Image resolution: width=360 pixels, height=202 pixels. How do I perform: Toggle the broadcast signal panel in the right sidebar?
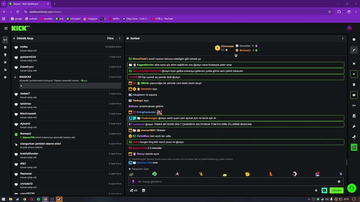354,105
